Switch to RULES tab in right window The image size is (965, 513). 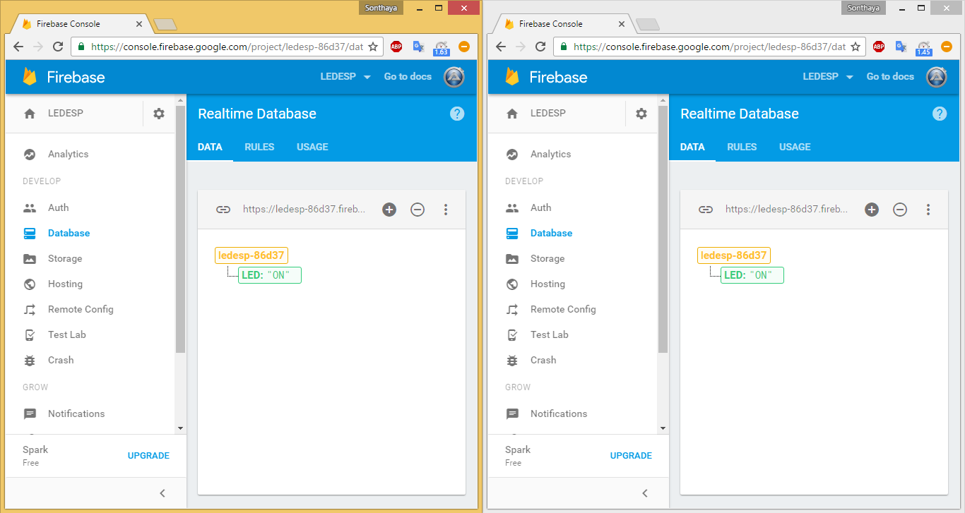[742, 147]
